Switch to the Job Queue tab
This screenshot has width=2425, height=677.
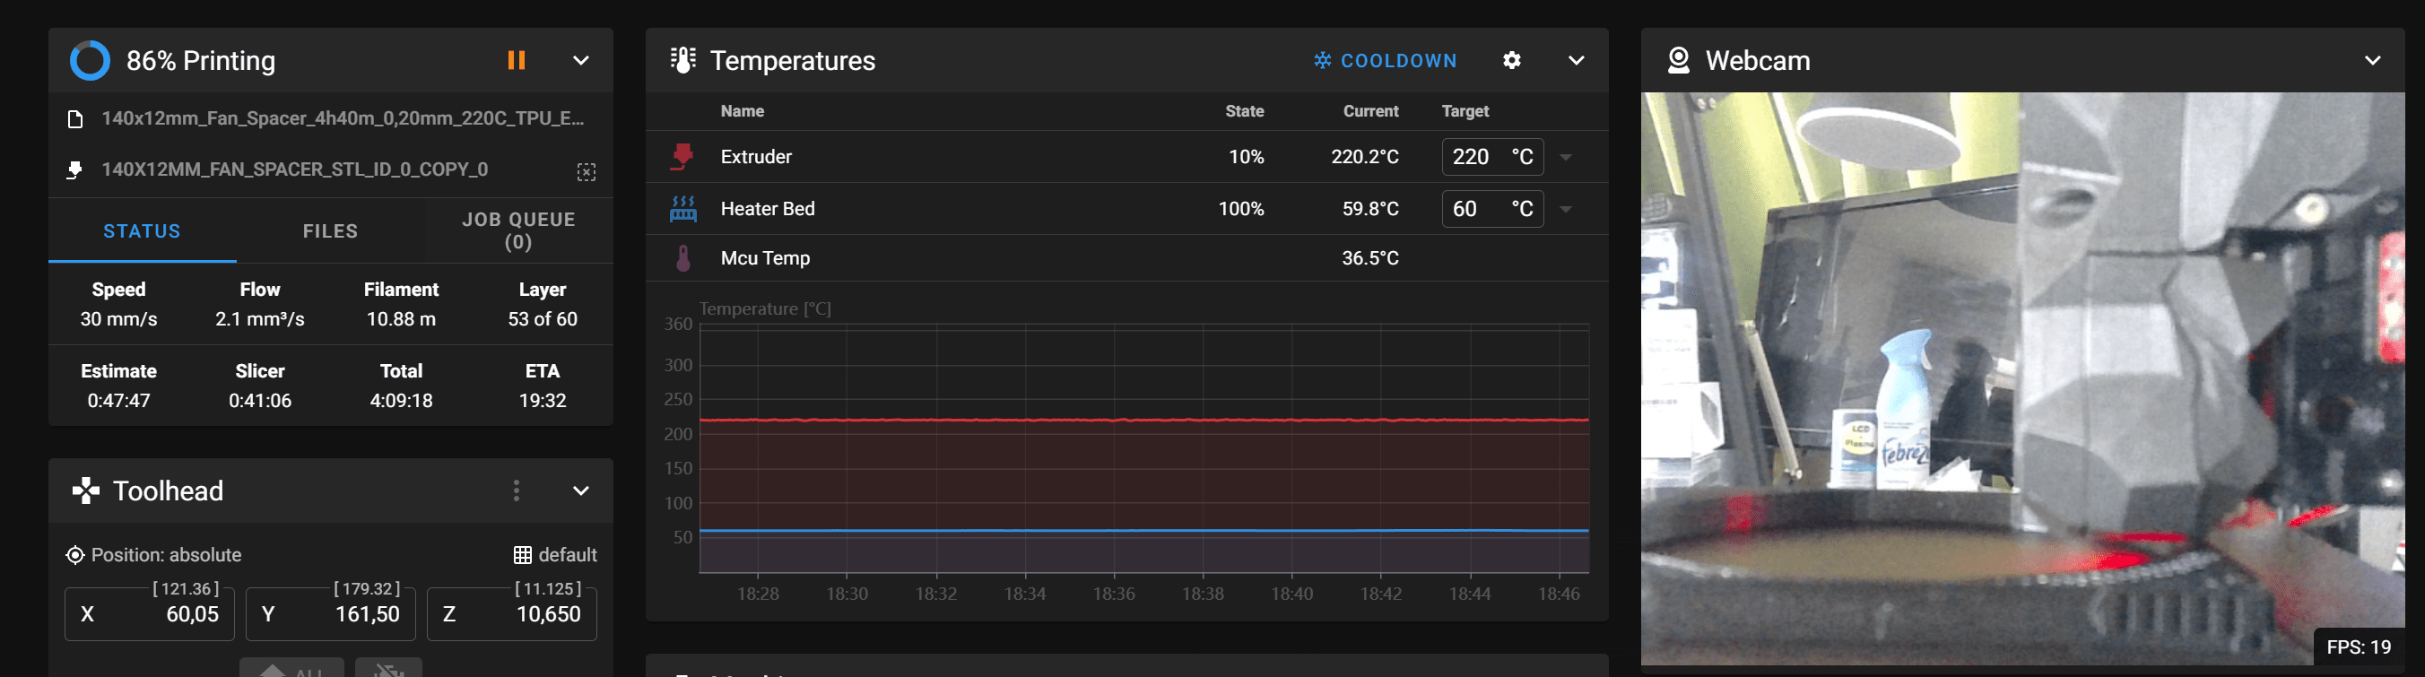[x=517, y=230]
